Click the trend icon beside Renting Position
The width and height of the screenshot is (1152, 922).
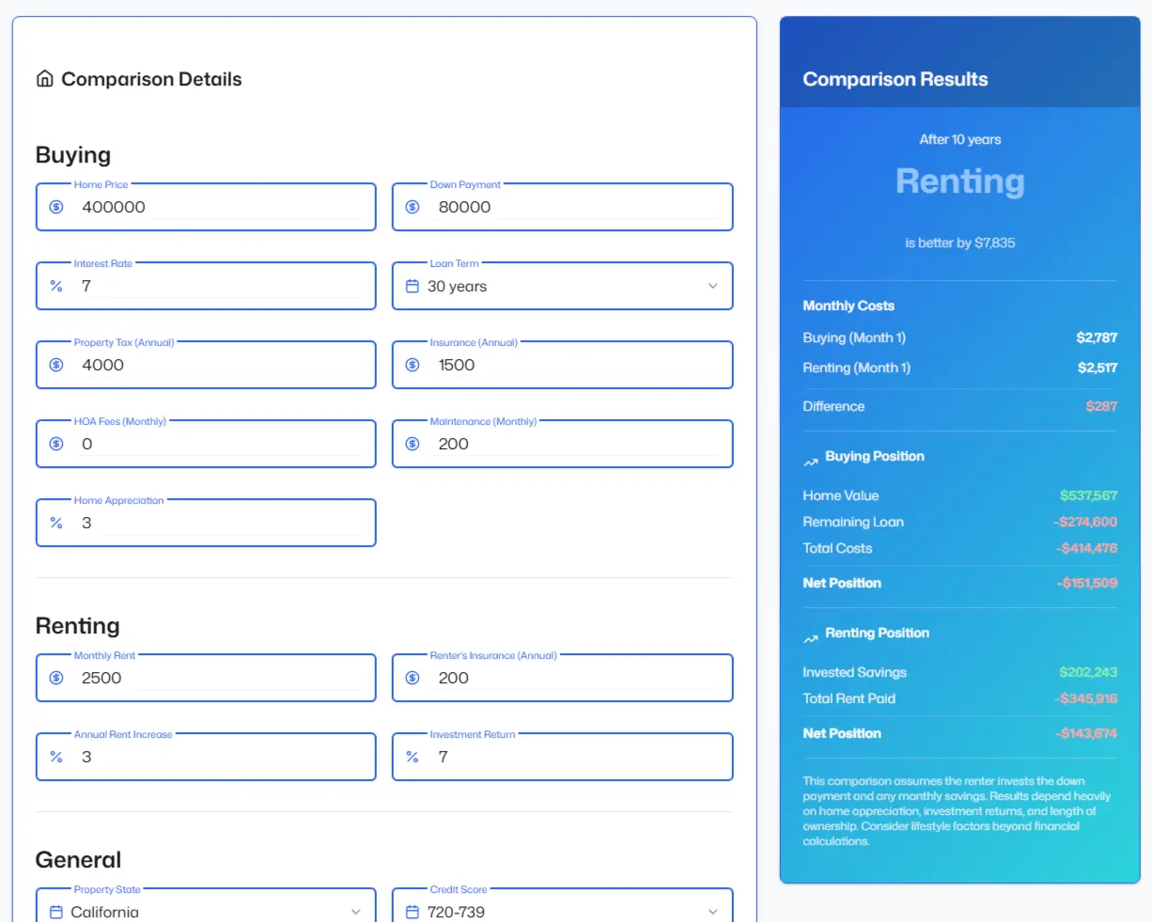tap(810, 638)
